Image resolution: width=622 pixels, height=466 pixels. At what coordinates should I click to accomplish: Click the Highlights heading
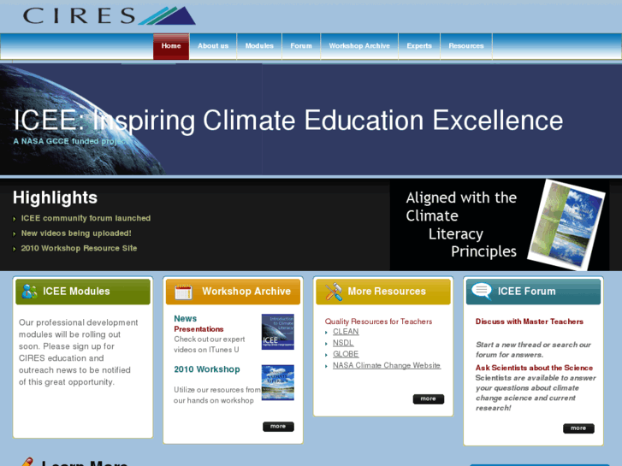click(x=55, y=198)
